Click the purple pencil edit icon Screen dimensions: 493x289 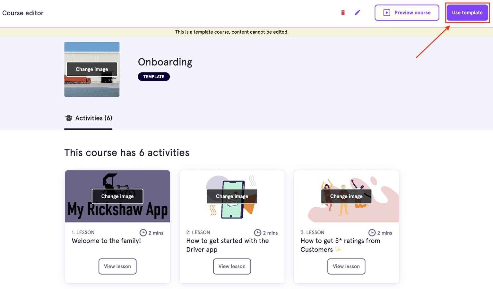tap(357, 13)
